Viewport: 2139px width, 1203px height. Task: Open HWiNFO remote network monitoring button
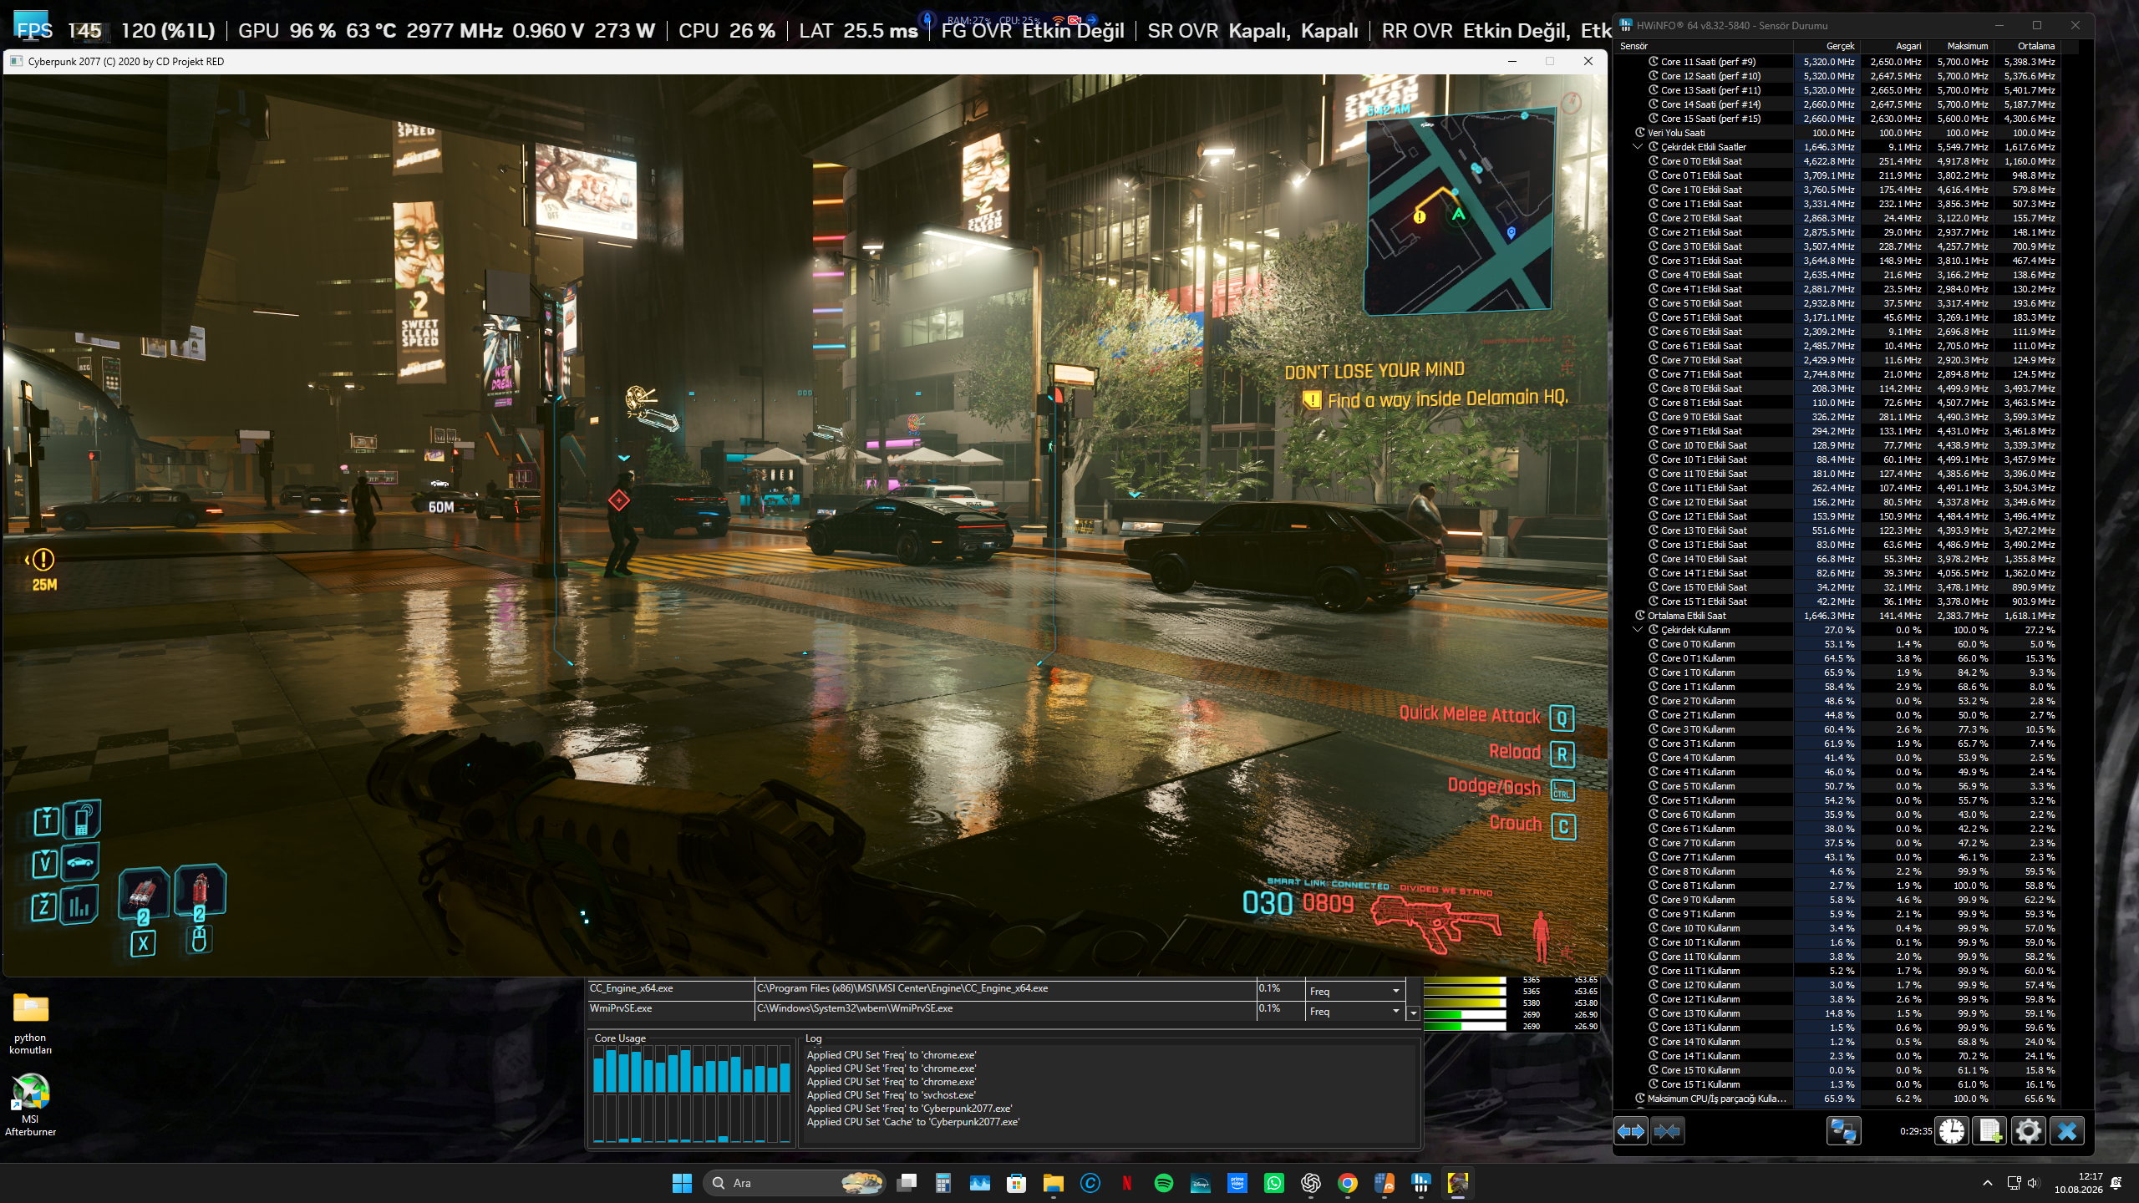pyautogui.click(x=1843, y=1131)
